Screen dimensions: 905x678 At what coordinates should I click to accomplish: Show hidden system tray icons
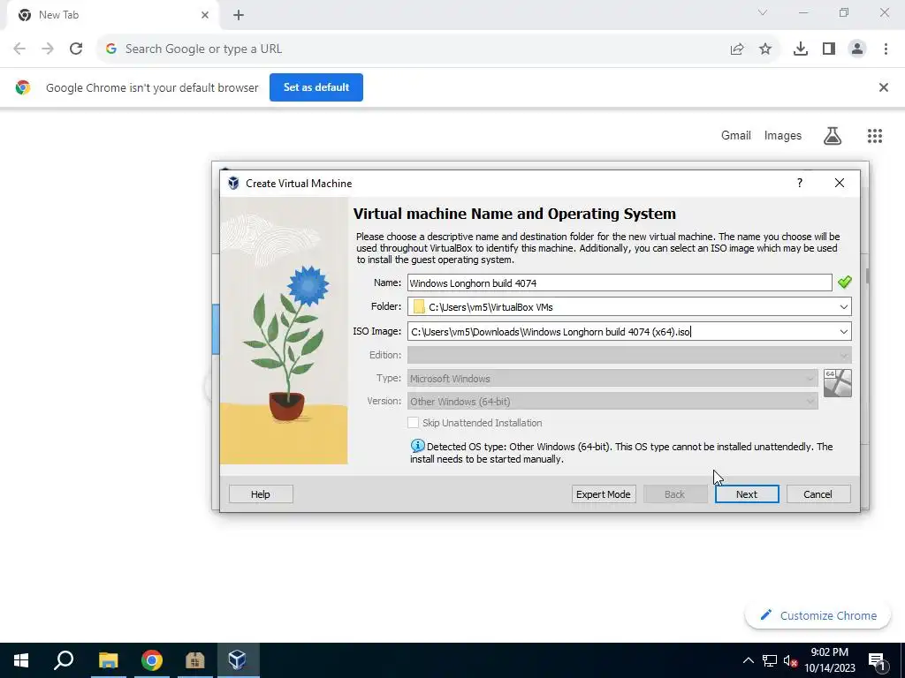pyautogui.click(x=748, y=660)
